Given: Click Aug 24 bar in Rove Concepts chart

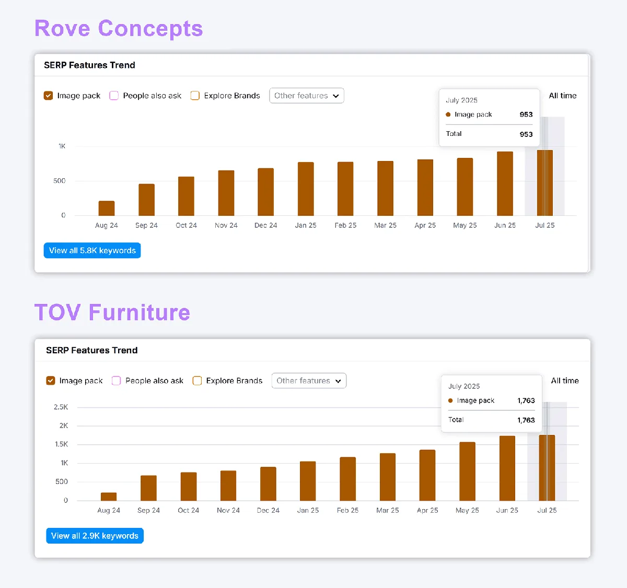Looking at the screenshot, I should point(107,208).
